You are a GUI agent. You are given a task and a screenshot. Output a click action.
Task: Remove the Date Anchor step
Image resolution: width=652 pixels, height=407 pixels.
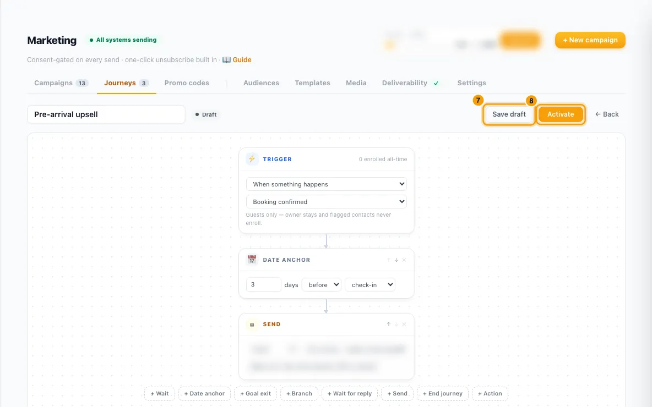tap(404, 260)
